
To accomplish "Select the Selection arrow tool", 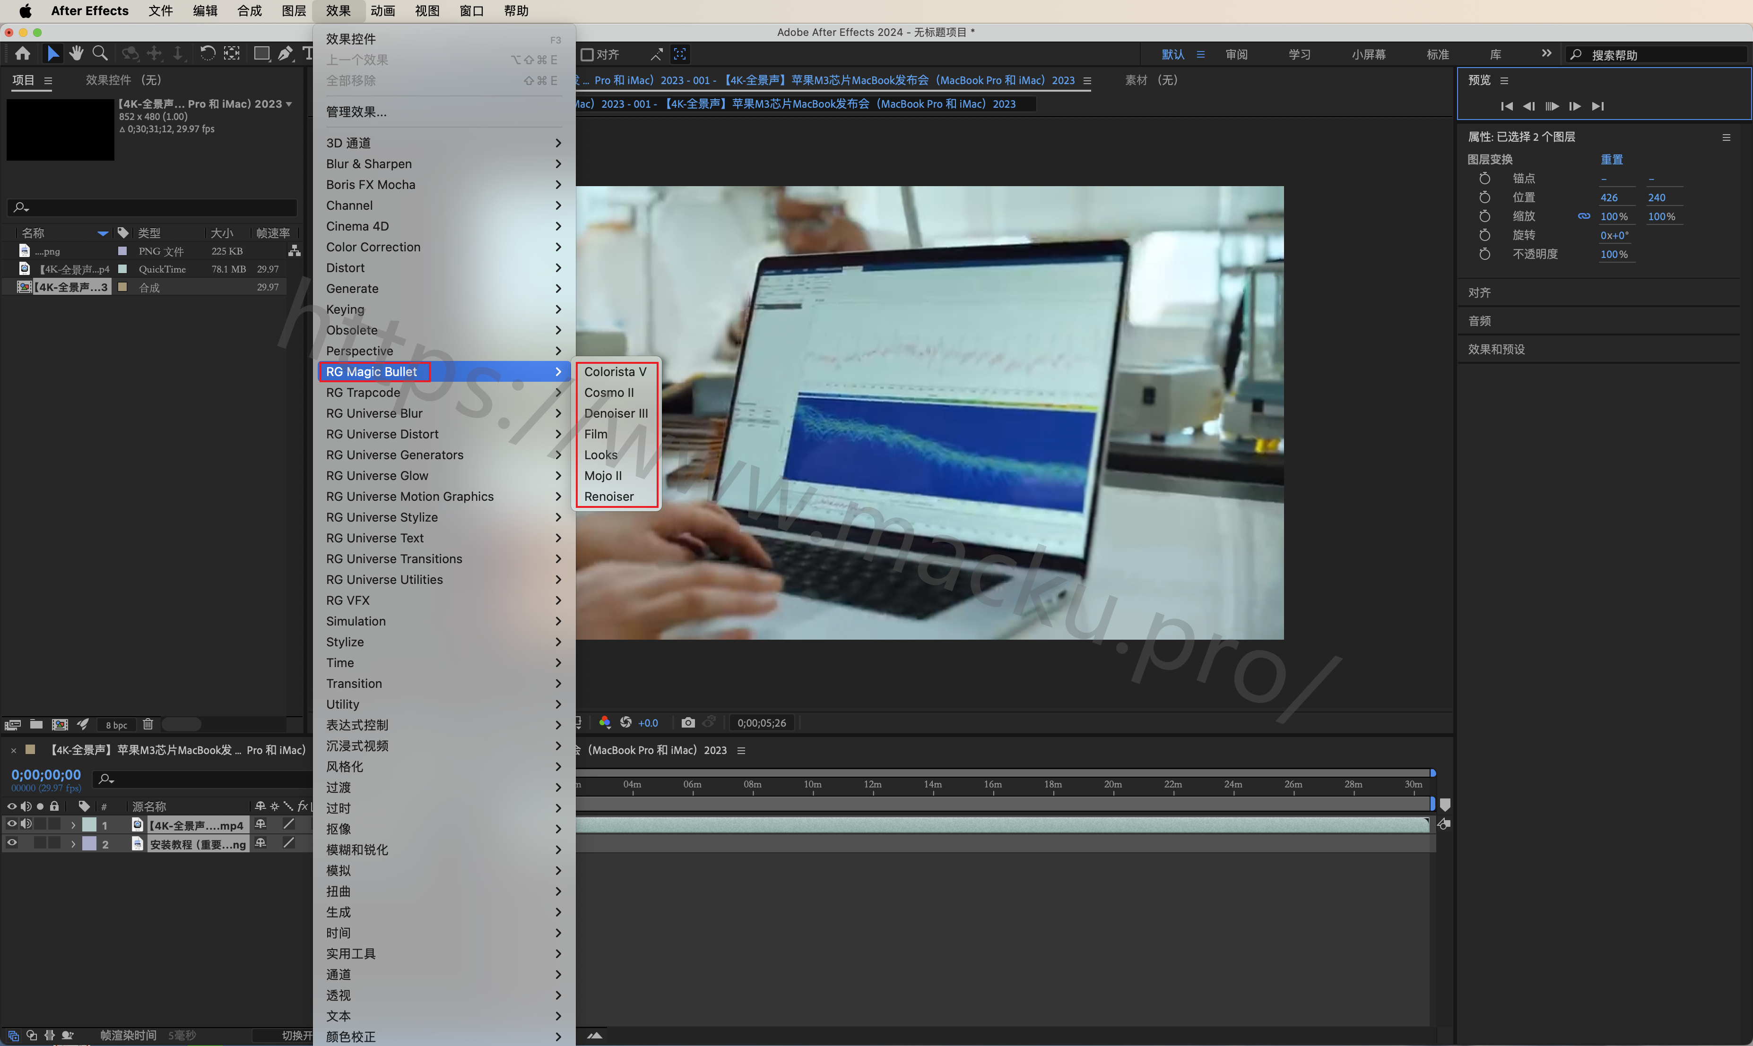I will click(53, 53).
